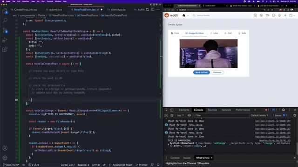Open the Reddit chat icon
The height and width of the screenshot is (167, 298).
(x=273, y=15)
